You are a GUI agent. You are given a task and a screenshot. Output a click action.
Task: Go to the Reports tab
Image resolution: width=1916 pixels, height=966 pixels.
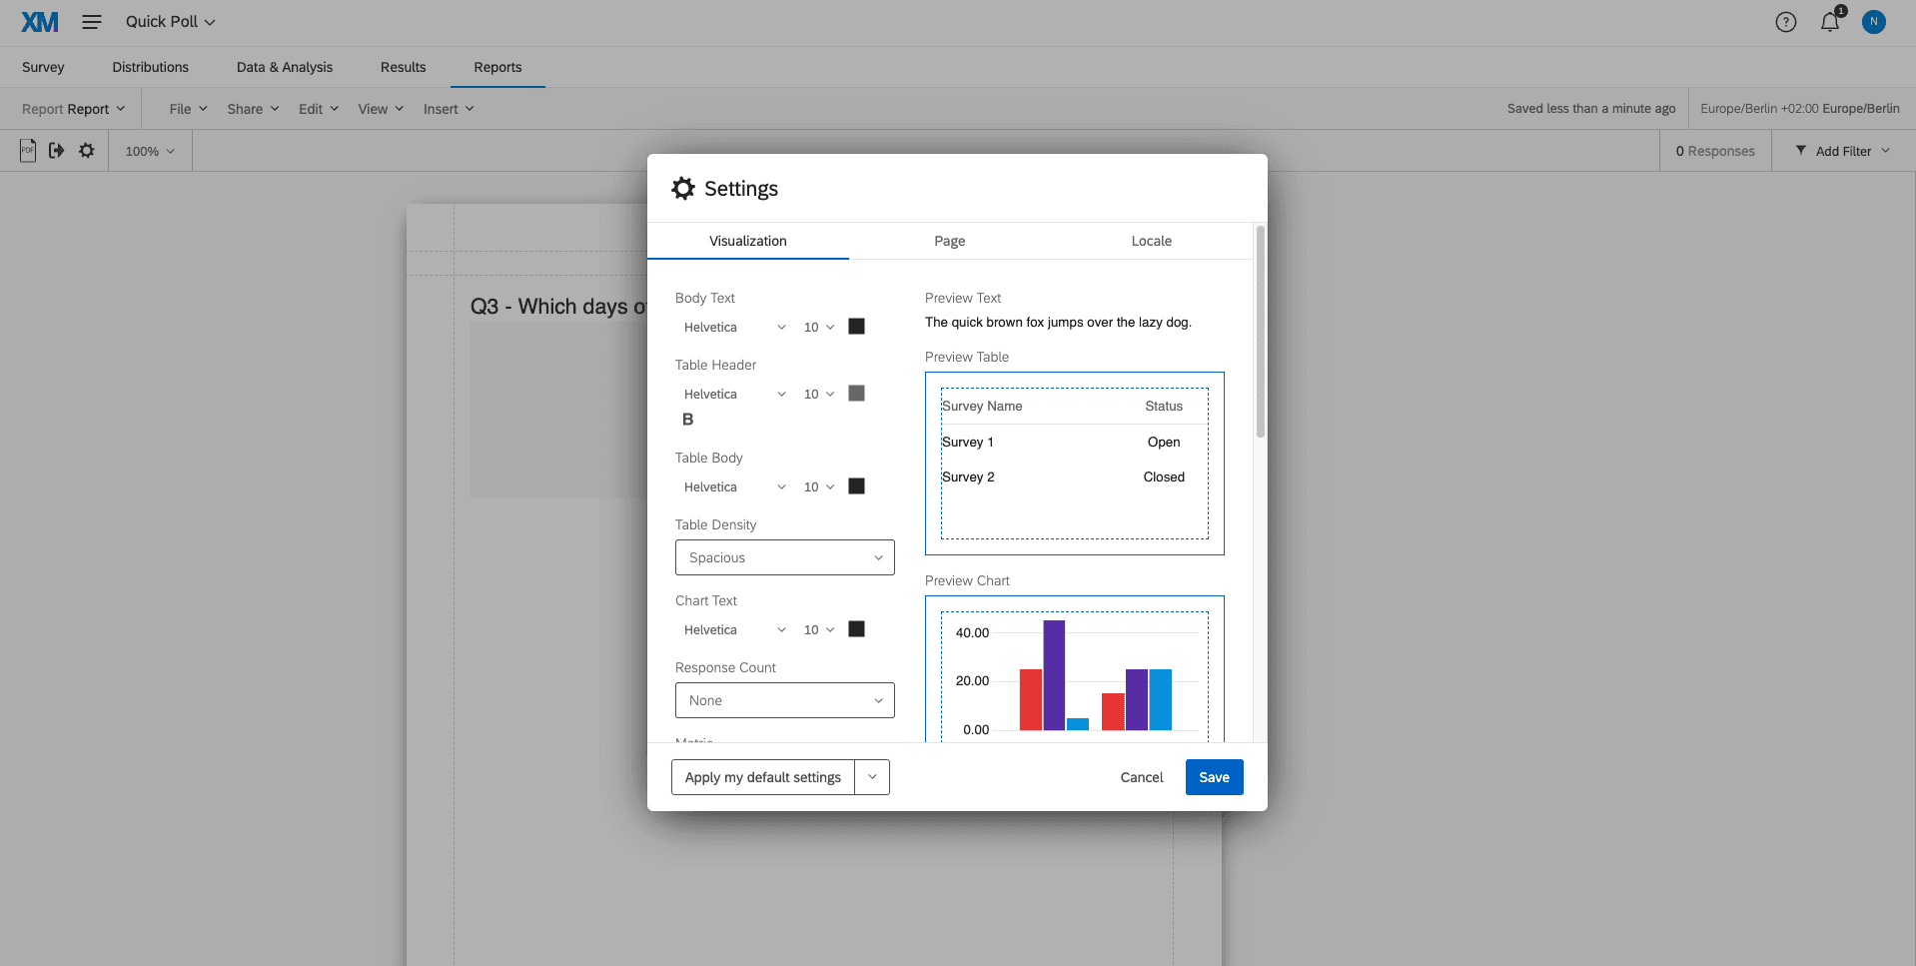[x=497, y=67]
